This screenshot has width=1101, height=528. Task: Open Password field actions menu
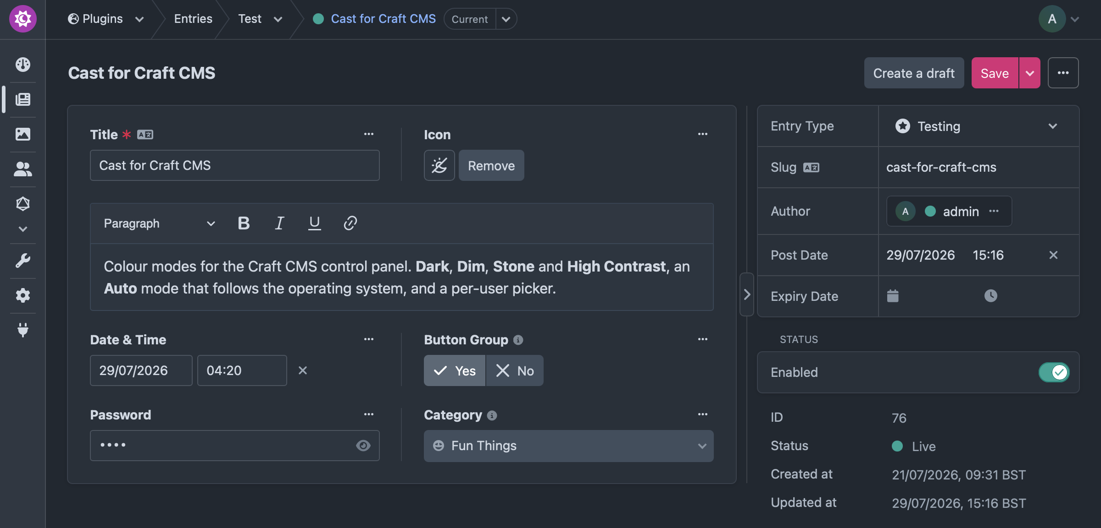369,414
